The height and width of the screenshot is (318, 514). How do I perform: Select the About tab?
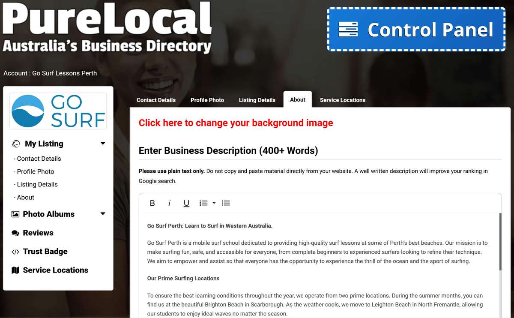point(298,99)
